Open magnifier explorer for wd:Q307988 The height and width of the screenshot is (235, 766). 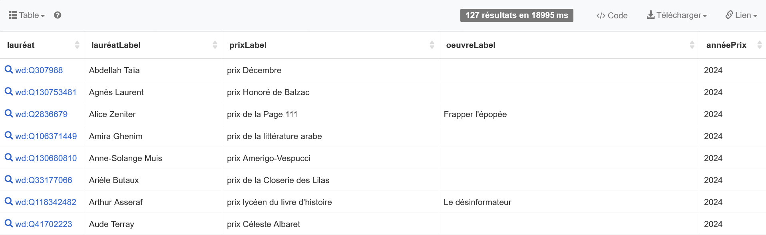pos(9,70)
